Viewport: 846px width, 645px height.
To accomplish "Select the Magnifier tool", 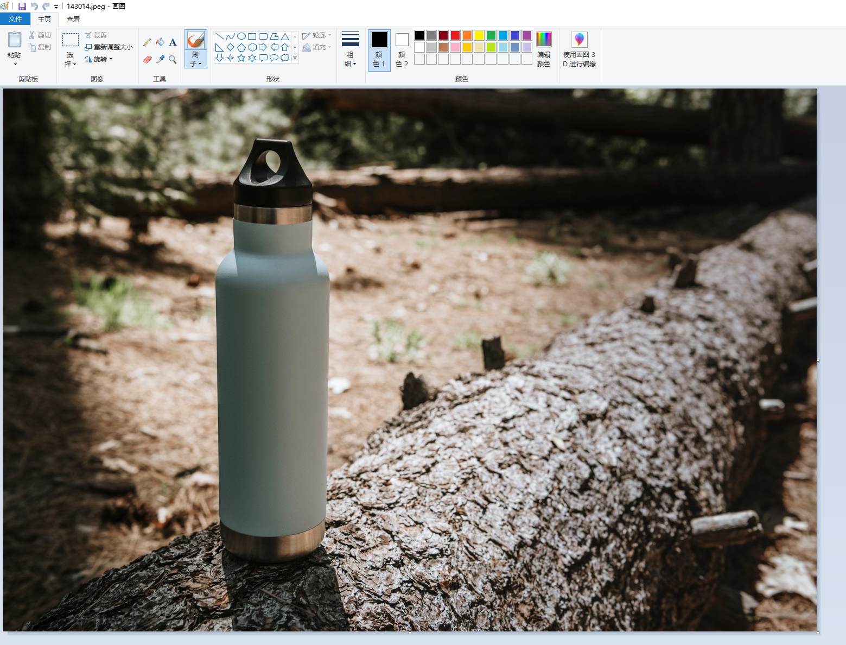I will click(x=173, y=59).
